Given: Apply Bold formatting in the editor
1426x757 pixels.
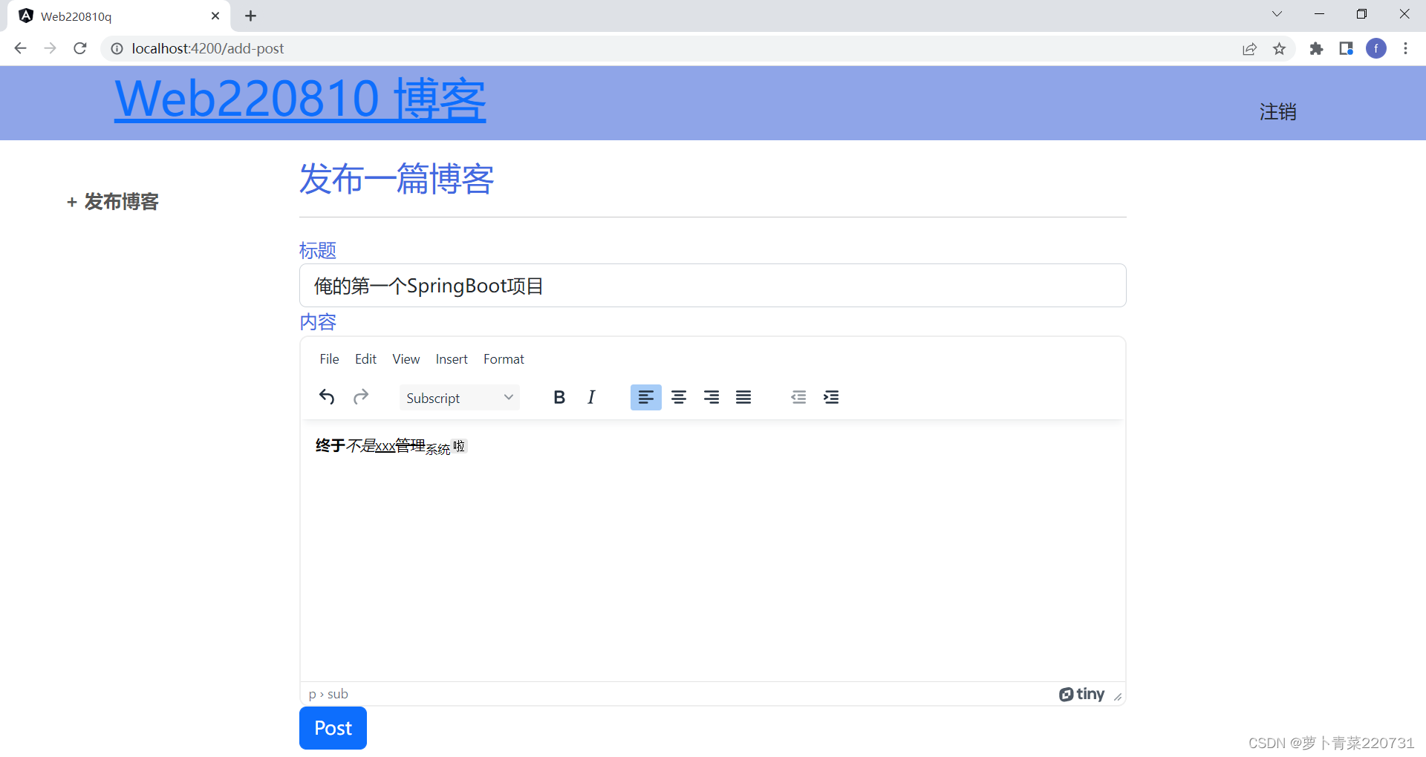Looking at the screenshot, I should pos(559,397).
